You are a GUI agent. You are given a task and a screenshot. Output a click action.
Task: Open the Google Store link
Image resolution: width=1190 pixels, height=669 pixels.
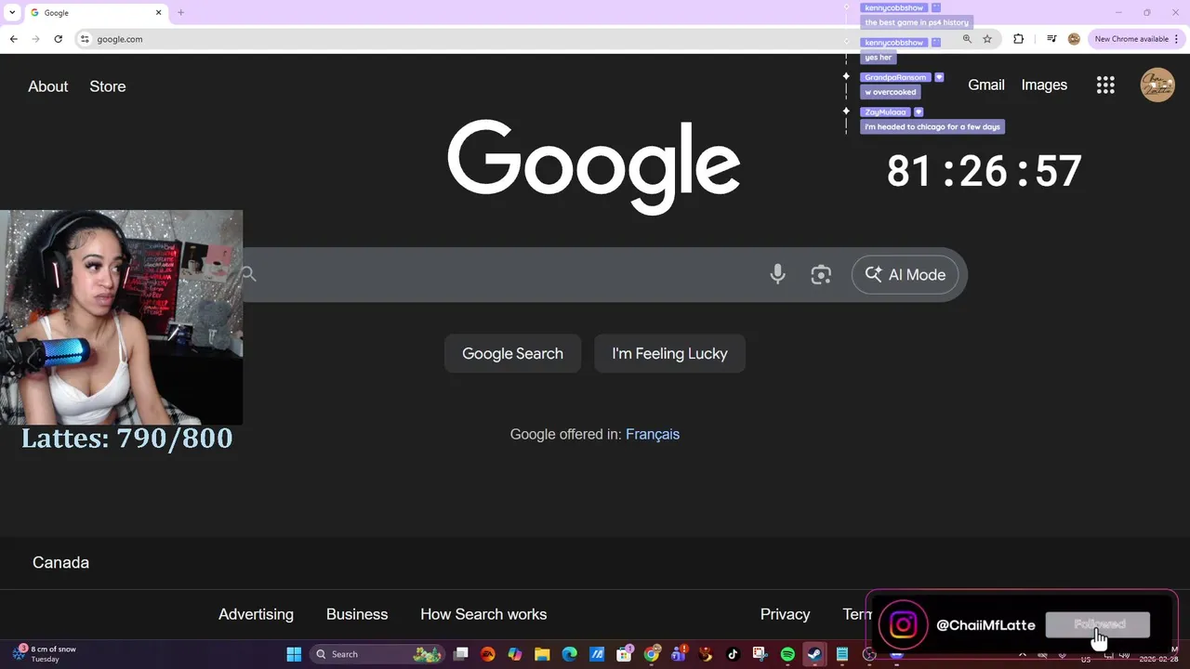pyautogui.click(x=107, y=86)
